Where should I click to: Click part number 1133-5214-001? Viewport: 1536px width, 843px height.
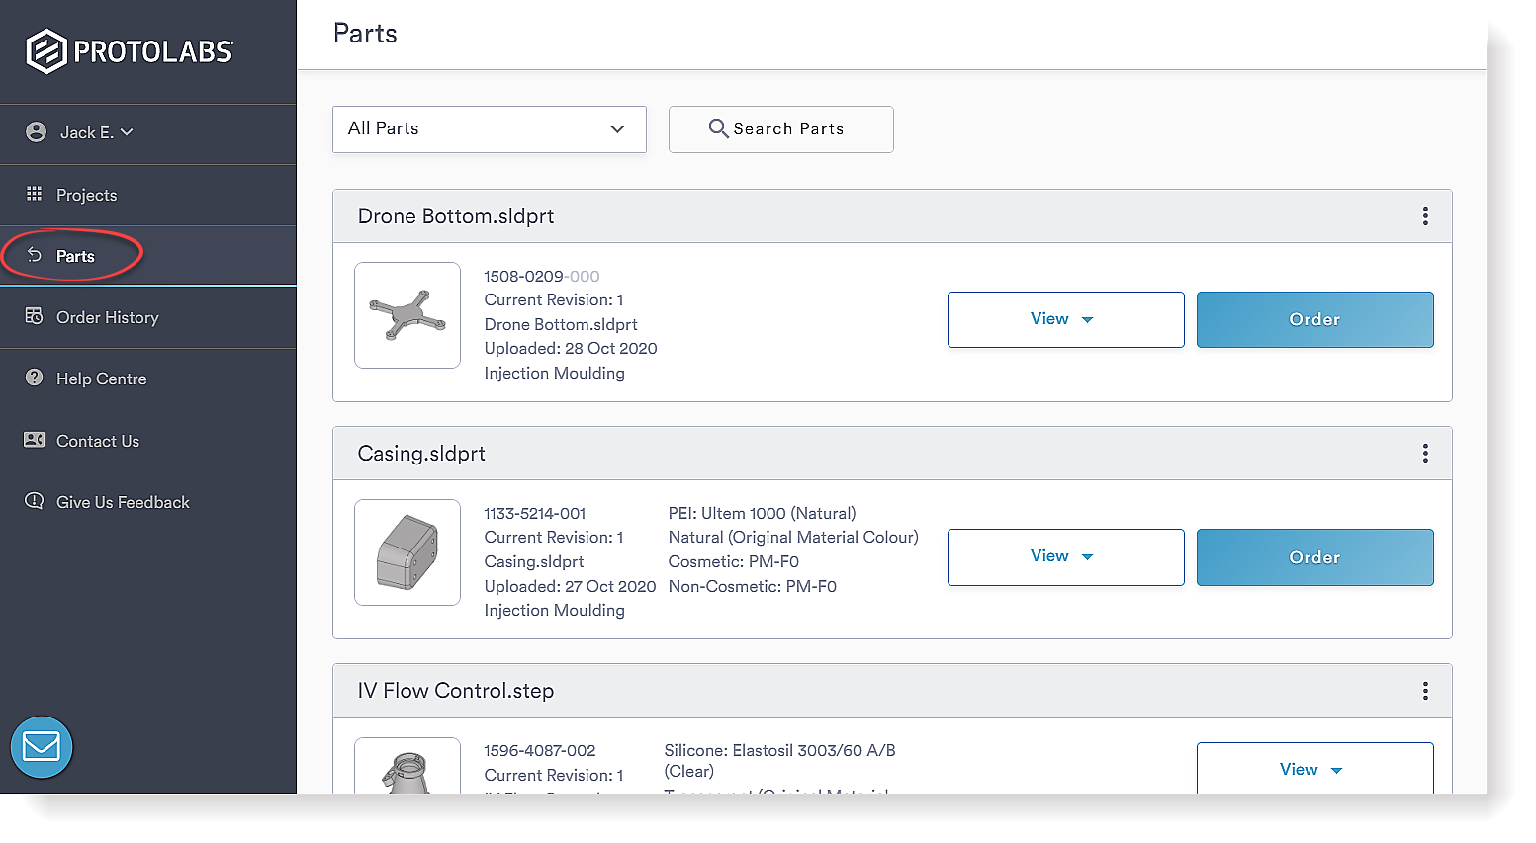coord(535,514)
